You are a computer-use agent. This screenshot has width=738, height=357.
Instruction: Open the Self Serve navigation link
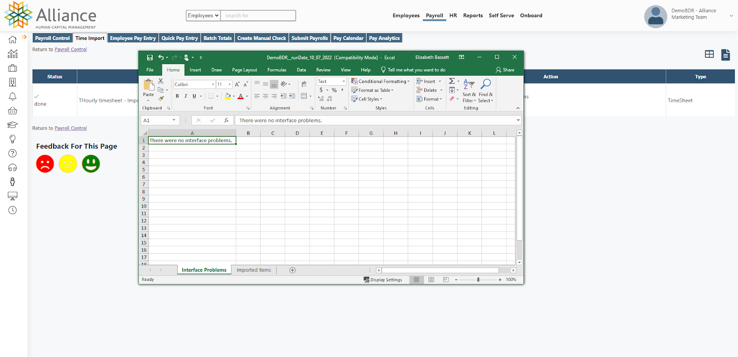point(501,15)
